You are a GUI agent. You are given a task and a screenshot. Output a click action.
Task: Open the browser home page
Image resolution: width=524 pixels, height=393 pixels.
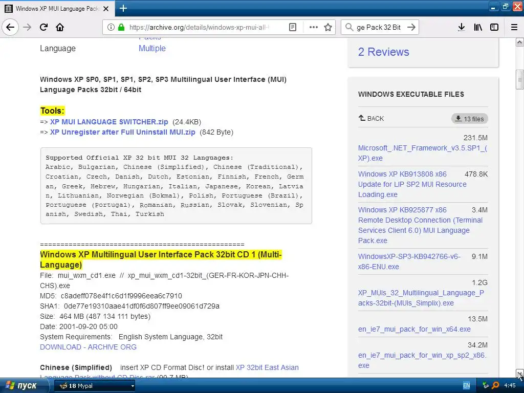[x=60, y=27]
